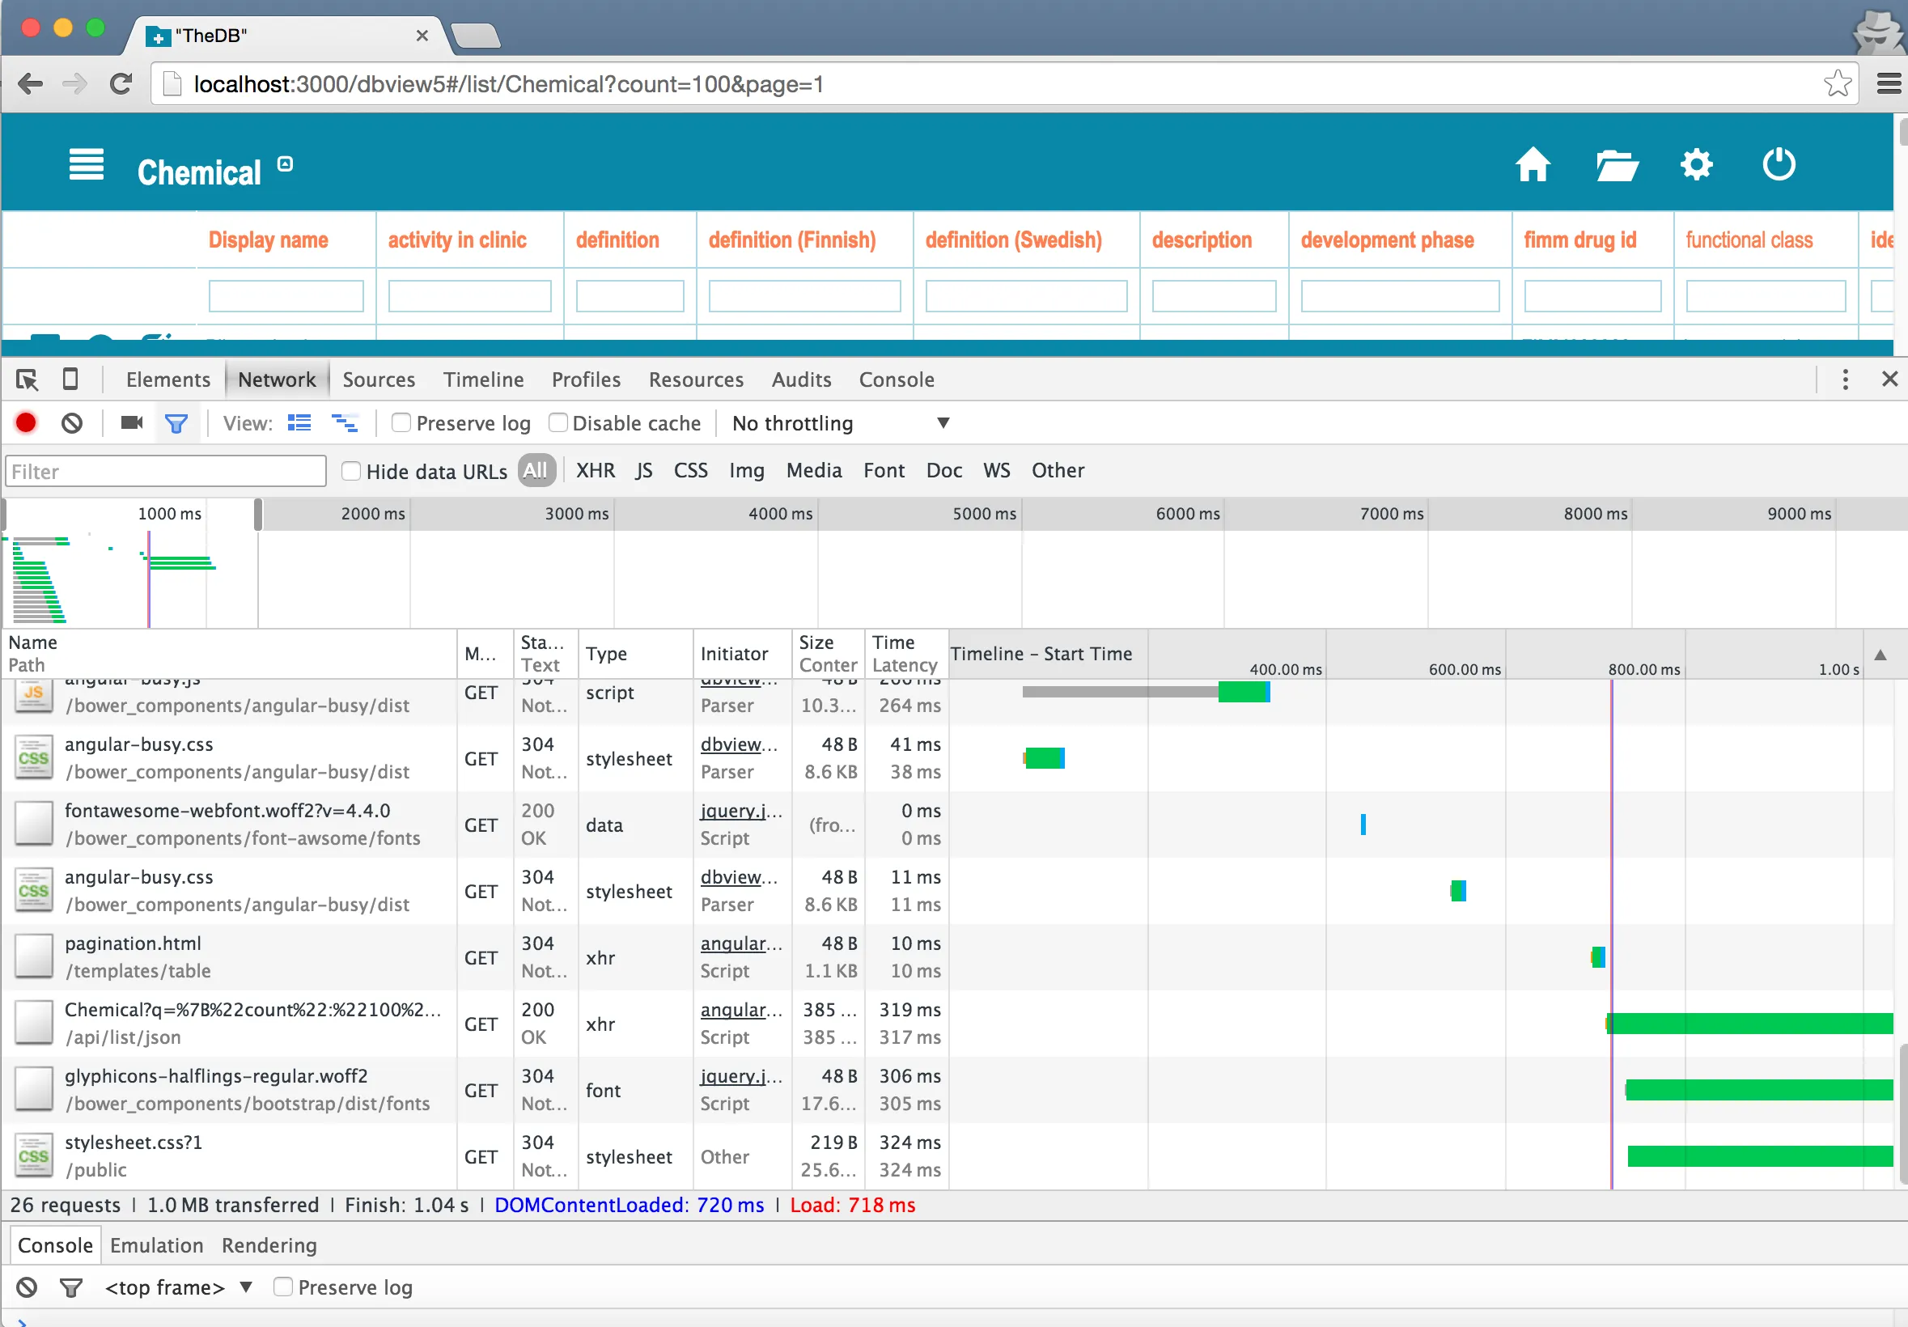Toggle the device mode phone icon
This screenshot has height=1327, width=1908.
coord(70,379)
